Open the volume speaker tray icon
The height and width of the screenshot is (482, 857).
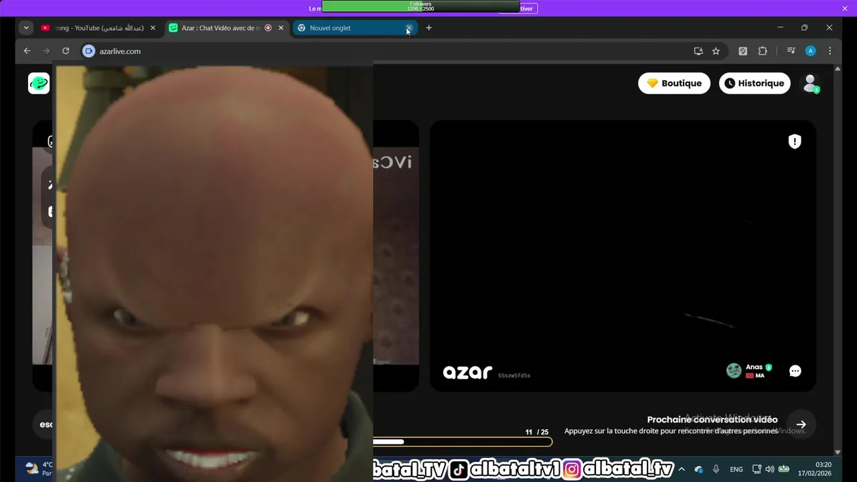pyautogui.click(x=769, y=469)
